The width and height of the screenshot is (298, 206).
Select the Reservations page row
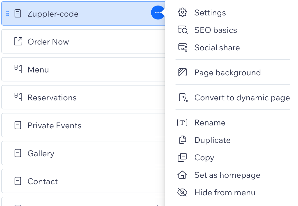pyautogui.click(x=83, y=97)
